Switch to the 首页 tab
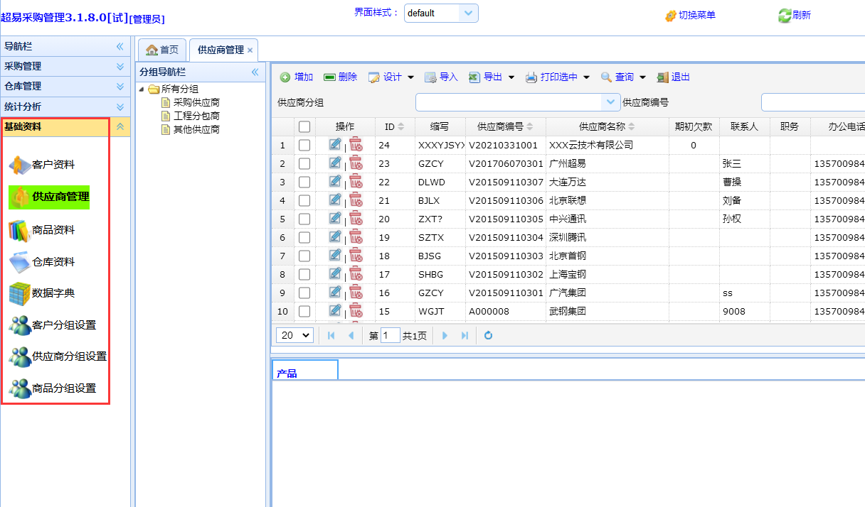This screenshot has height=507, width=865. (162, 50)
